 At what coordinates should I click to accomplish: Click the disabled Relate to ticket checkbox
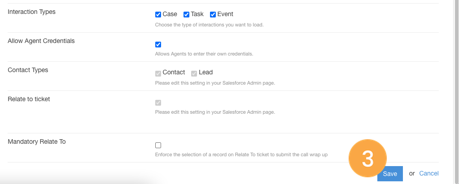158,103
